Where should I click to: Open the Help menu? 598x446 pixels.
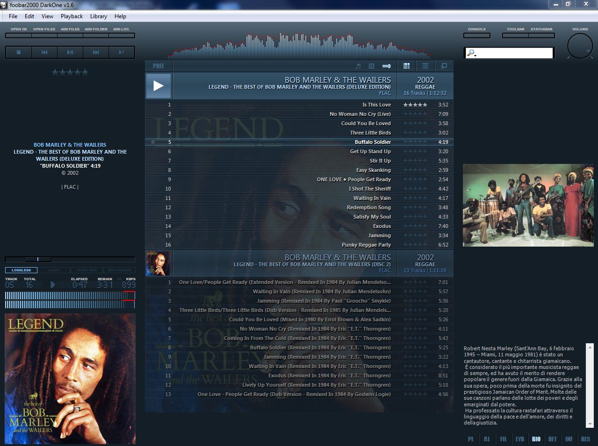coord(120,16)
